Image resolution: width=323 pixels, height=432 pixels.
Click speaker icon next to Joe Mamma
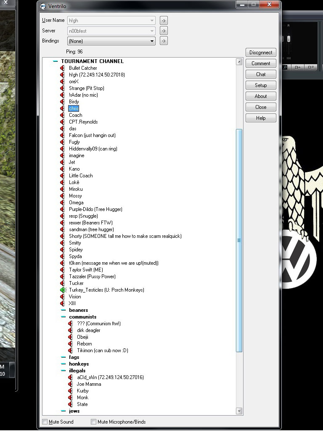(71, 384)
